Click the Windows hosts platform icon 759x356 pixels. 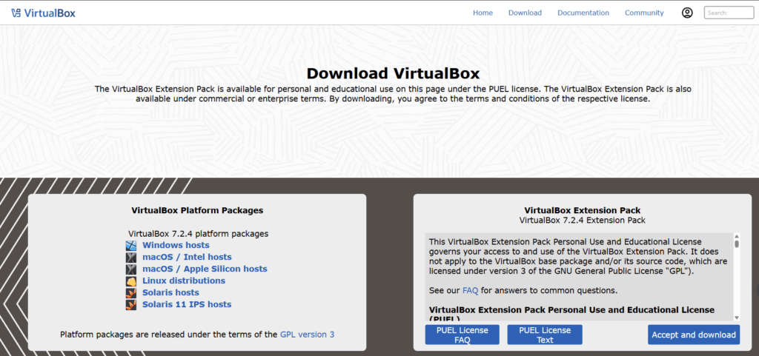pos(131,245)
